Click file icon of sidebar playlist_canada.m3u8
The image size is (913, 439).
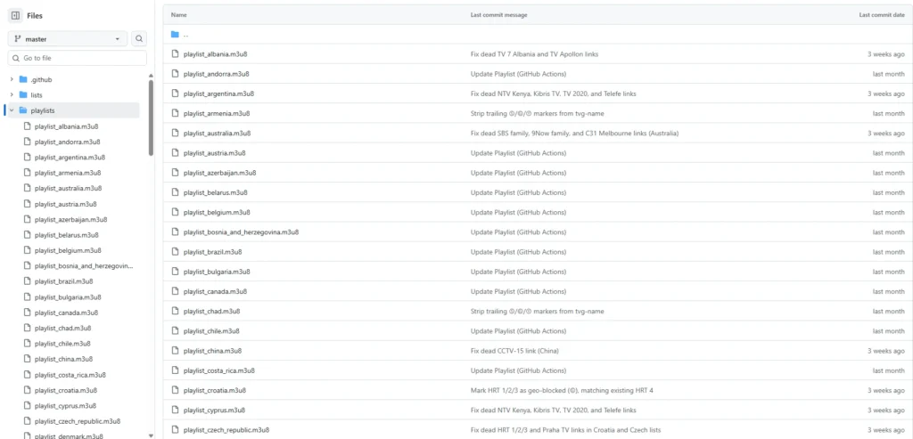coord(27,313)
